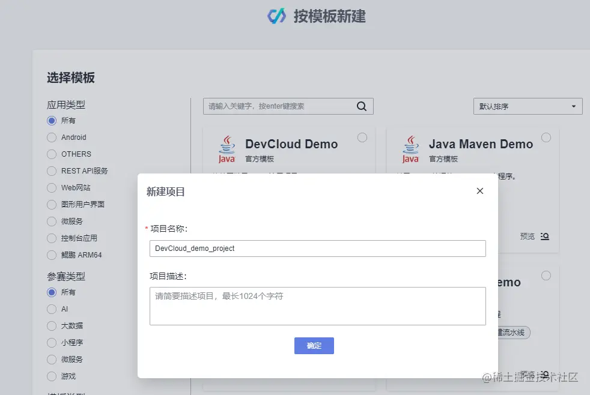
Task: Click the Java Maven Demo card title
Action: (481, 144)
